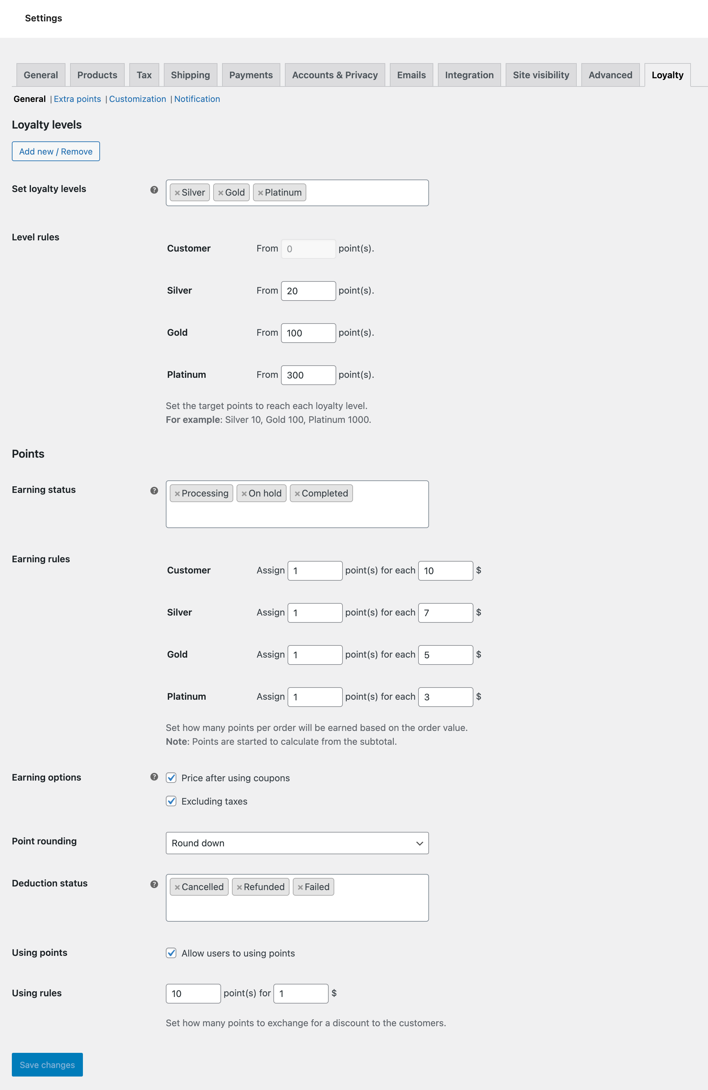This screenshot has width=708, height=1090.
Task: Click the Customization link
Action: 138,99
